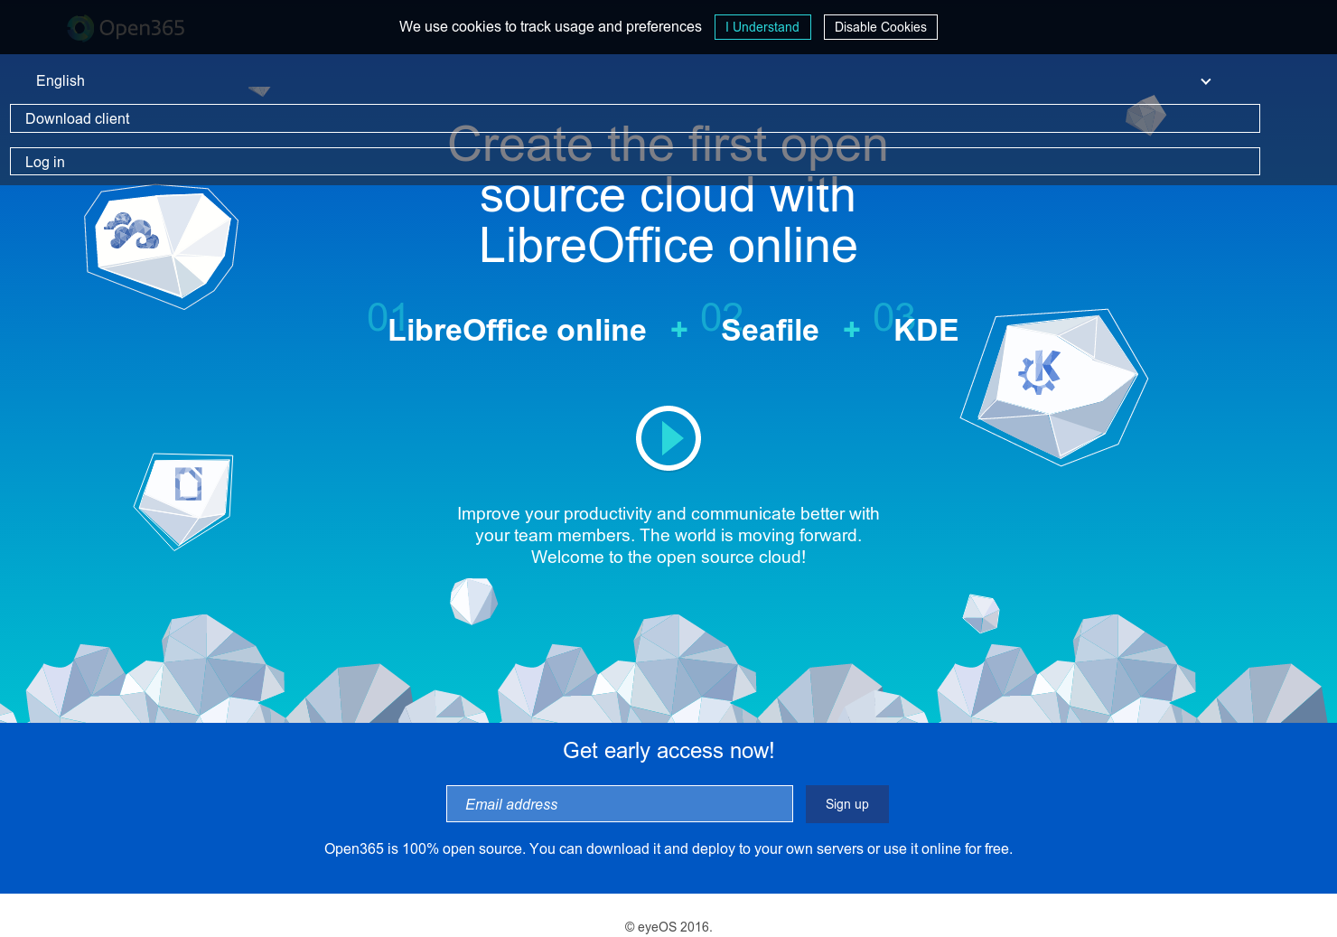Open the English language dropdown
Viewport: 1337px width, 937px height.
pyautogui.click(x=623, y=81)
